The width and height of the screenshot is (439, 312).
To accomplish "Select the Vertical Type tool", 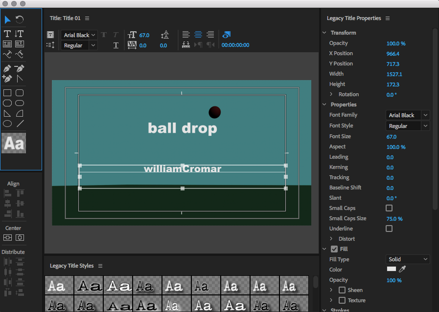I will pos(20,34).
